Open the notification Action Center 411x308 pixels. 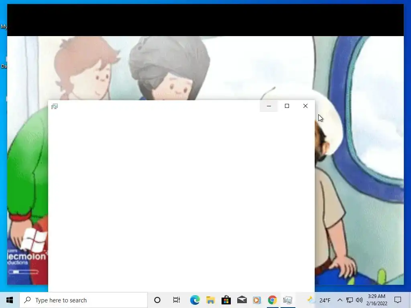(x=398, y=300)
